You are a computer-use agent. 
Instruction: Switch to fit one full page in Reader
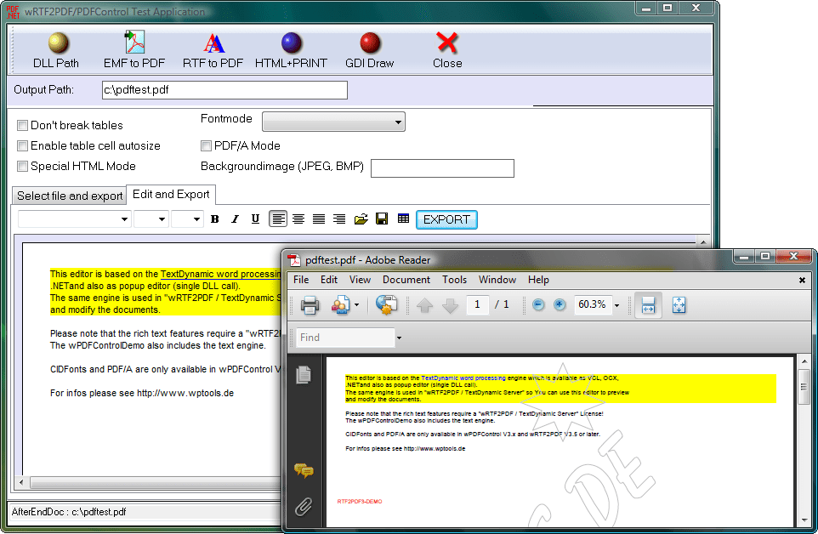[x=679, y=305]
